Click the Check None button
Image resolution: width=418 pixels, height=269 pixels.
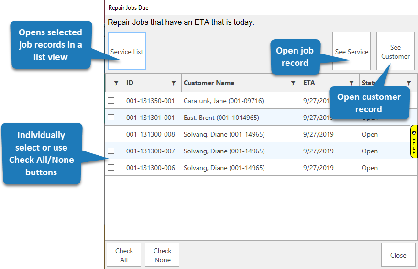tap(162, 255)
